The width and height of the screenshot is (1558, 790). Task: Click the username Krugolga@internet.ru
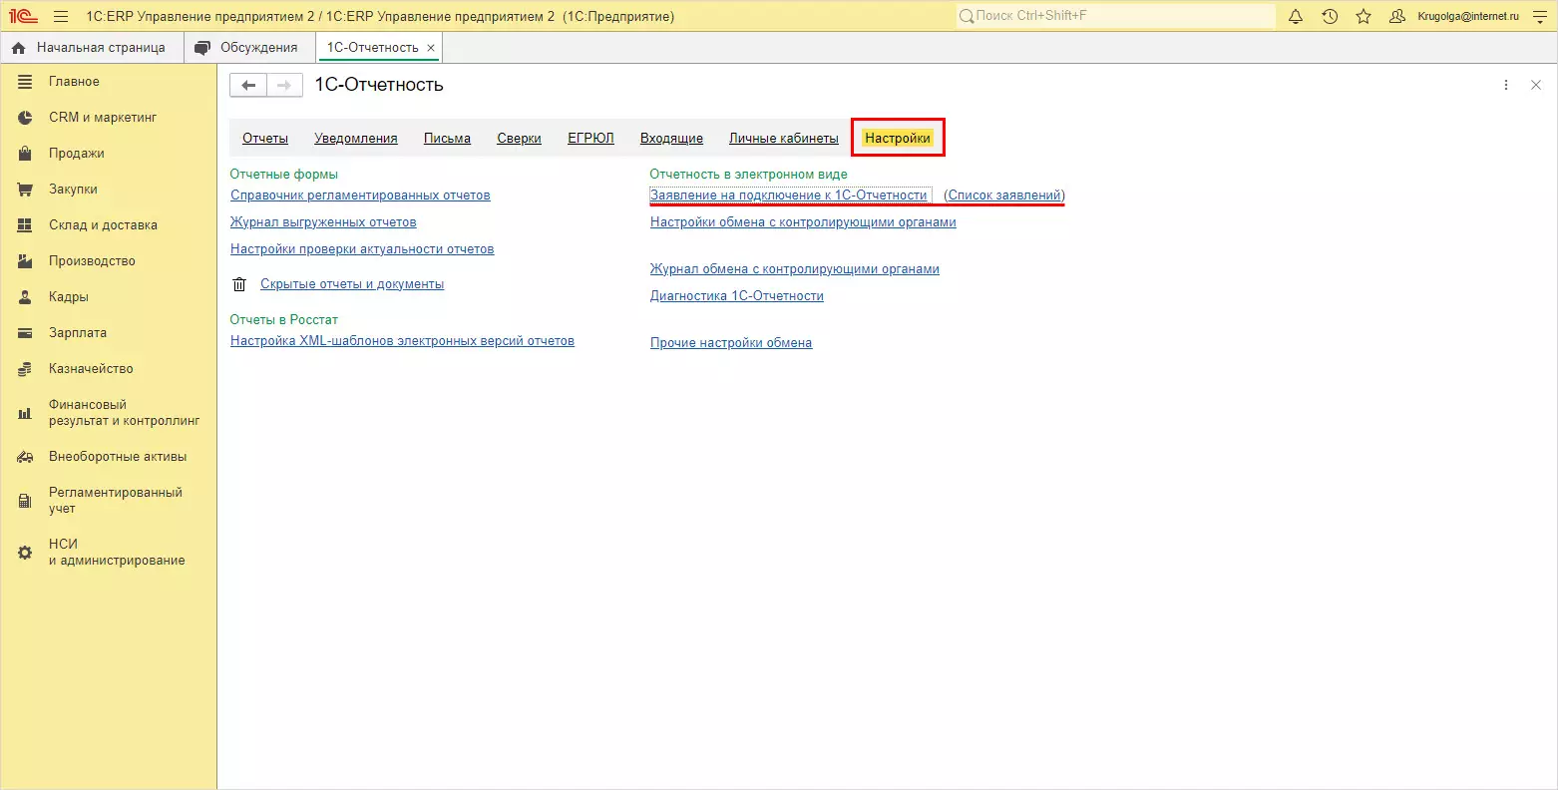point(1468,16)
